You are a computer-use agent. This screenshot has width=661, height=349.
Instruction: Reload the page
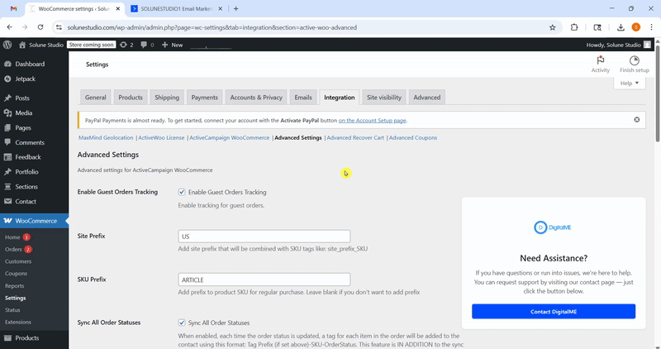40,27
